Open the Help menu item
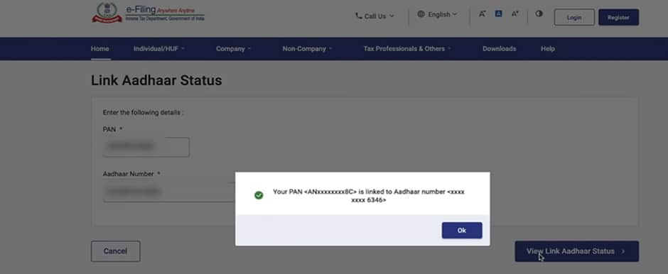Image resolution: width=668 pixels, height=274 pixels. [548, 48]
